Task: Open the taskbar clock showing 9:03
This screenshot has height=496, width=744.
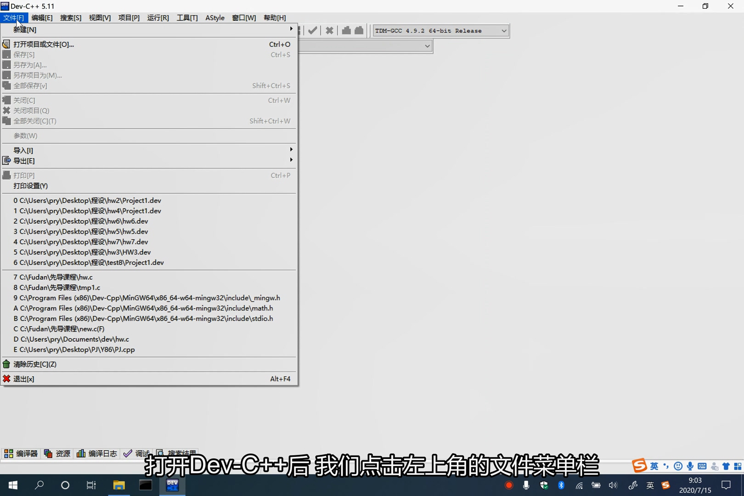Action: [695, 485]
